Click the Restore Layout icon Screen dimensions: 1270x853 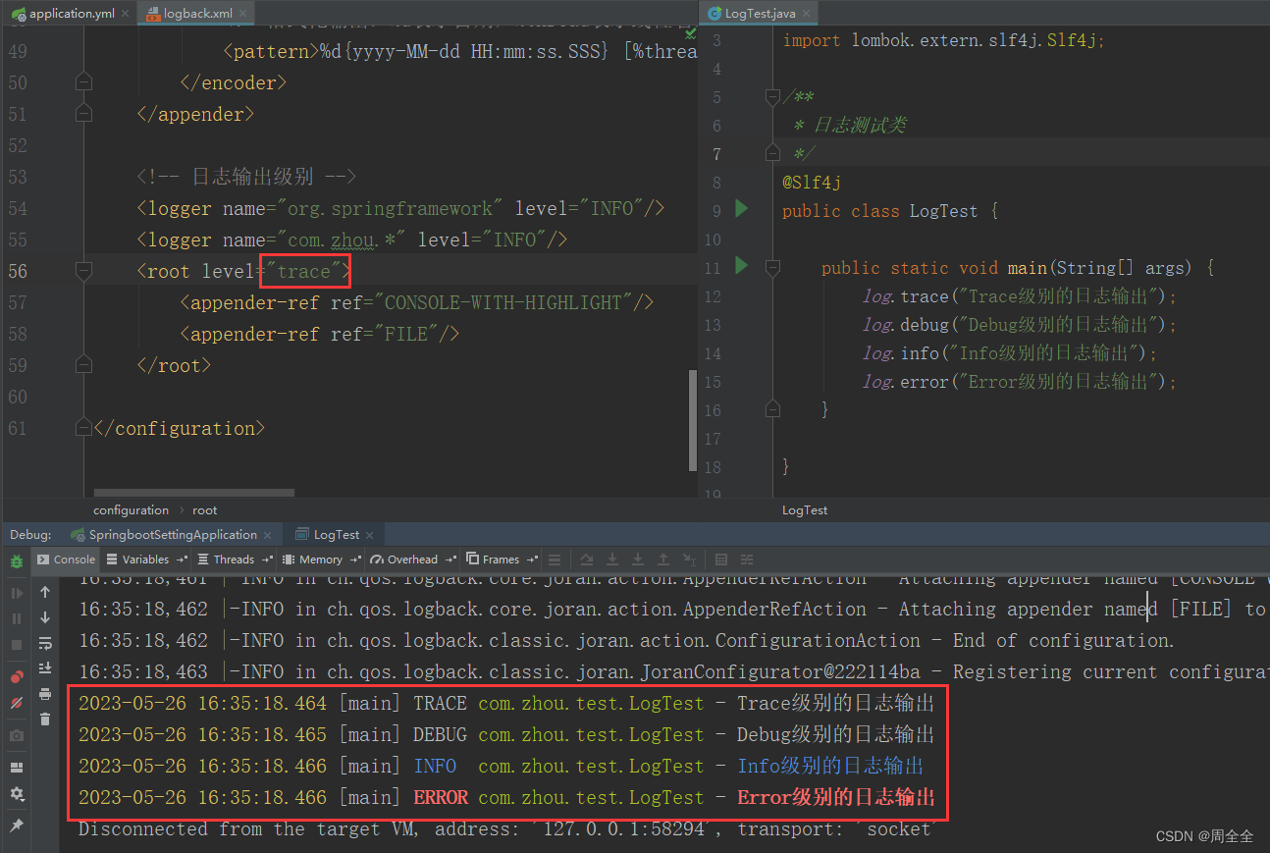point(17,768)
